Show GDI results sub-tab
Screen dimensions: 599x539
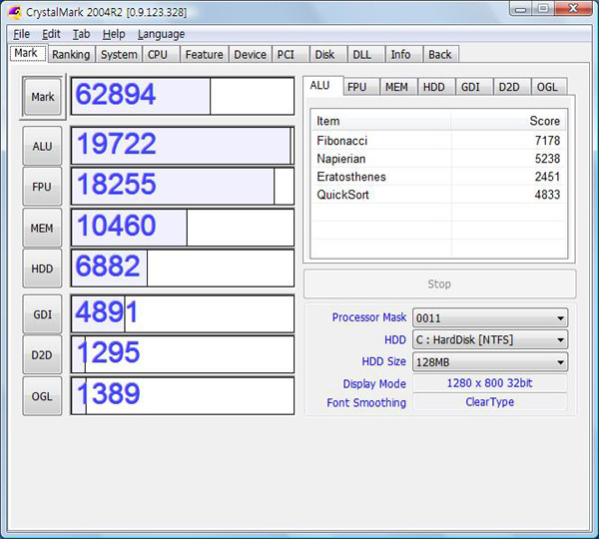pyautogui.click(x=474, y=87)
